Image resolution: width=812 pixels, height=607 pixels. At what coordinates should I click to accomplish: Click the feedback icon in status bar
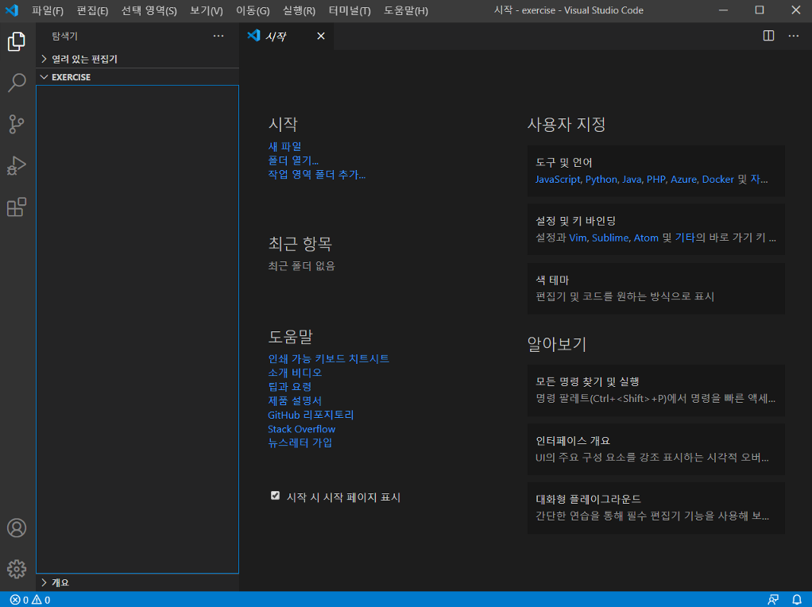(773, 600)
